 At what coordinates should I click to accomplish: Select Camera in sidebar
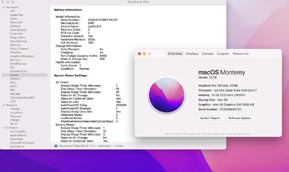(15, 26)
